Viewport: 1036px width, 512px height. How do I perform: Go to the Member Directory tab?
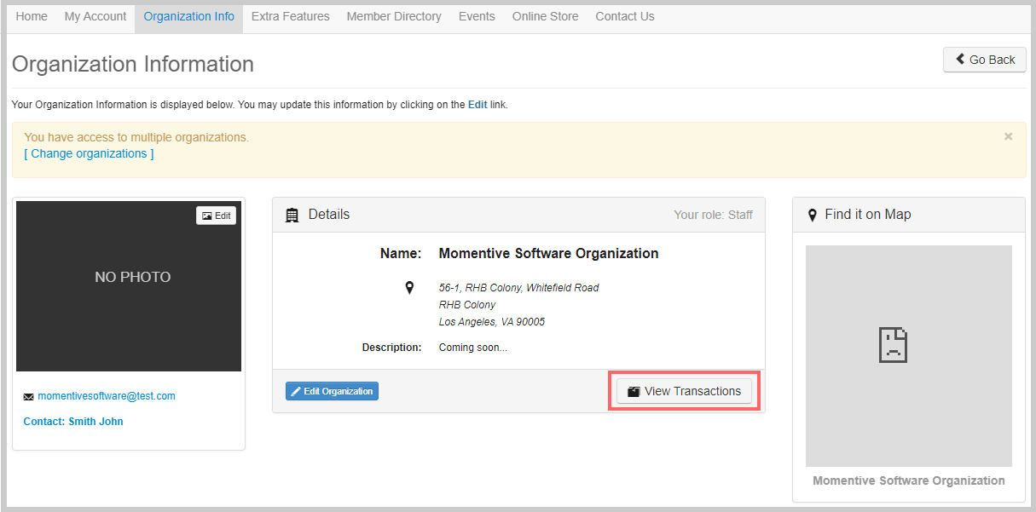394,17
